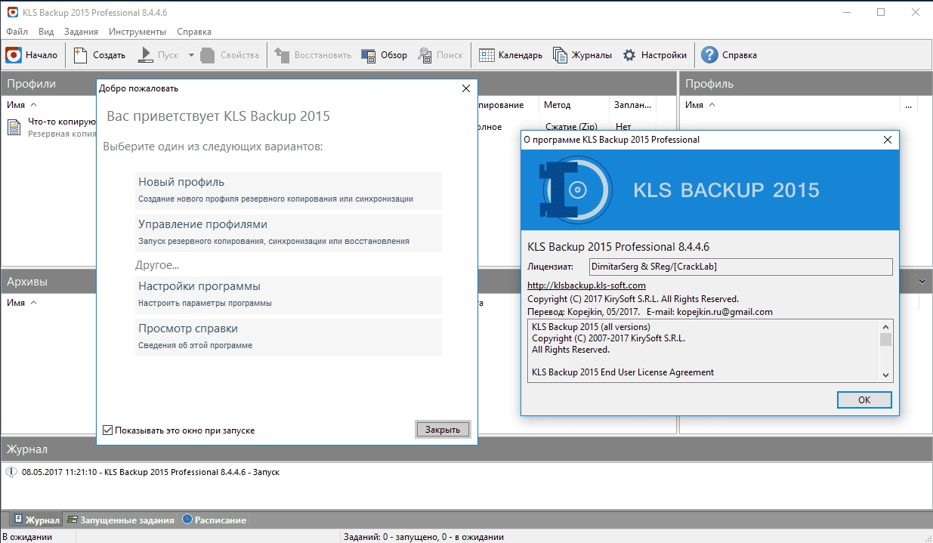Screen dimensions: 933x543
Task: Open Настройки from the toolbar
Action: [x=654, y=55]
